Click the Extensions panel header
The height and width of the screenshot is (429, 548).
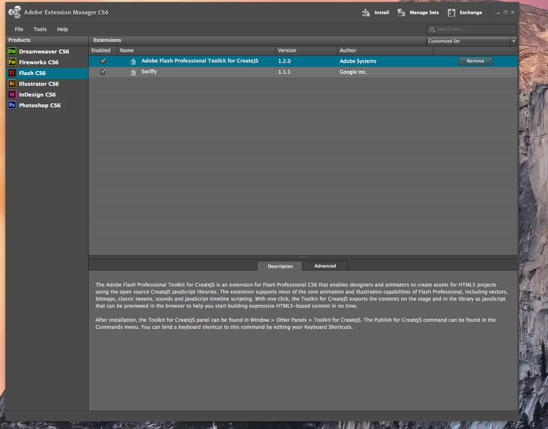(x=257, y=40)
